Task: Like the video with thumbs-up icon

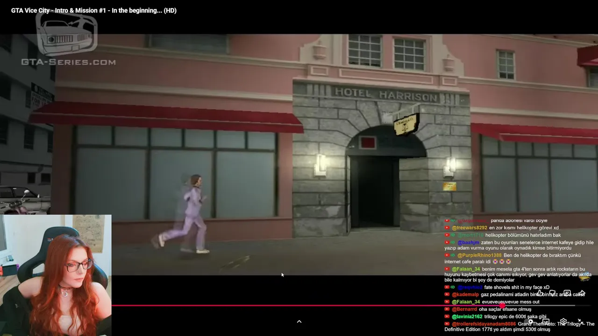Action: [x=540, y=293]
